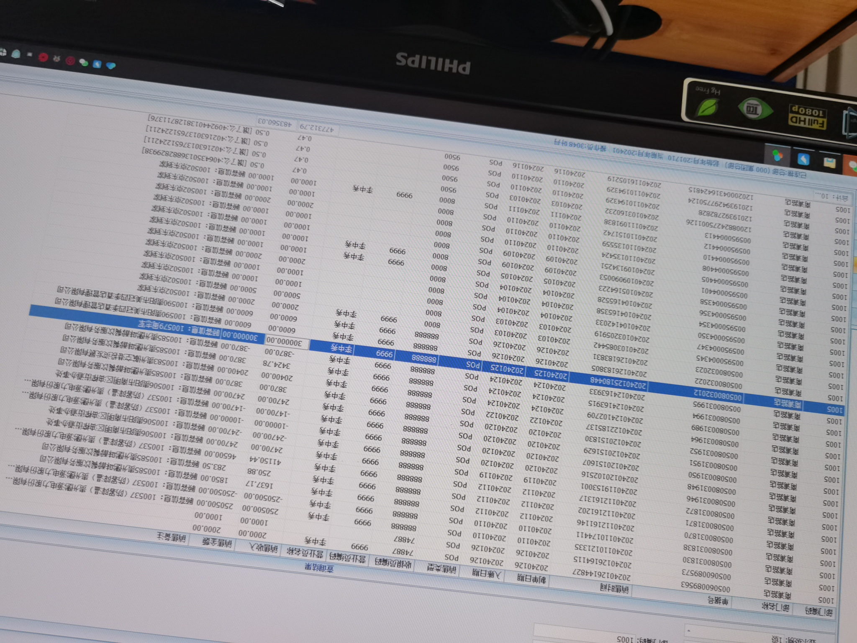Select row with document number 0050600089563
The image size is (857, 643).
[x=706, y=586]
